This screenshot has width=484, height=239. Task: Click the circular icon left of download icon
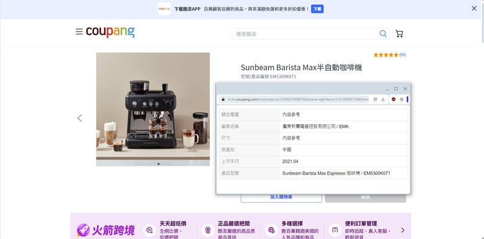375,99
